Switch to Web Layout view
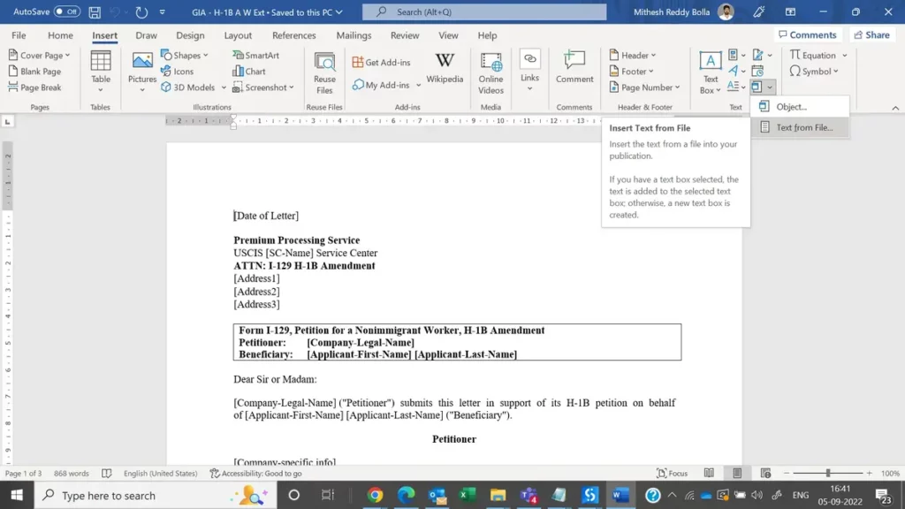905x509 pixels. click(x=766, y=474)
